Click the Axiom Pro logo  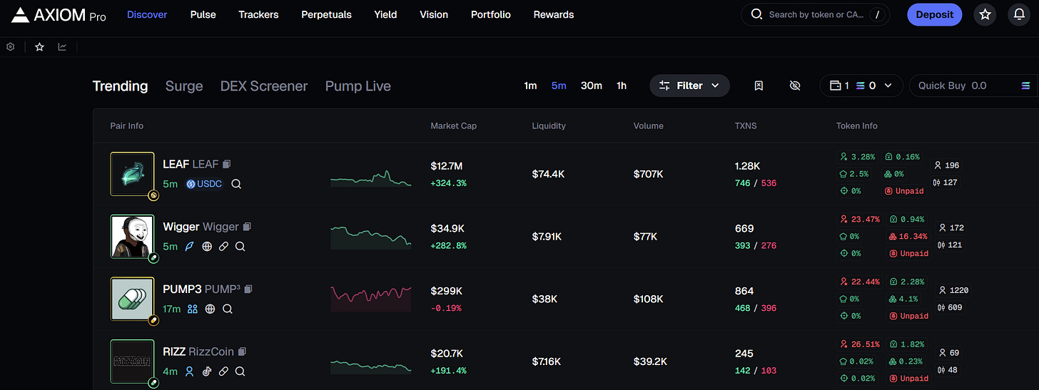coord(59,14)
